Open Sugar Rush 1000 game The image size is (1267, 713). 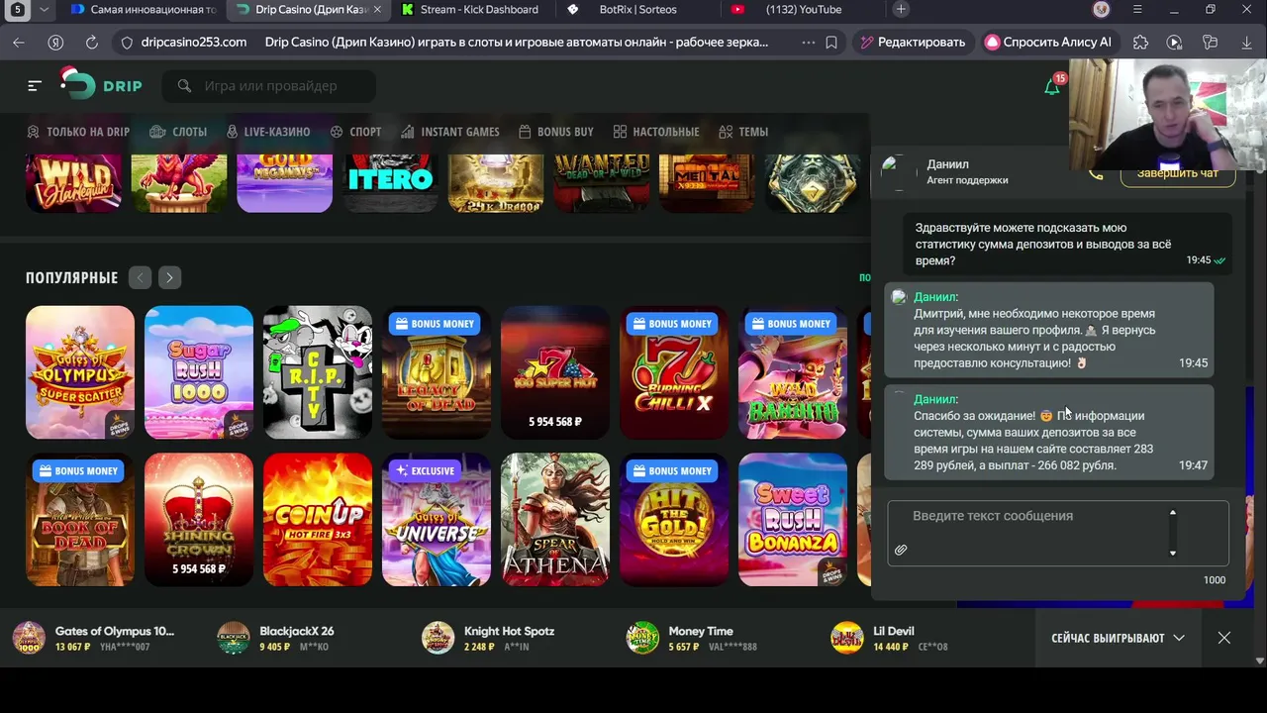coord(199,372)
